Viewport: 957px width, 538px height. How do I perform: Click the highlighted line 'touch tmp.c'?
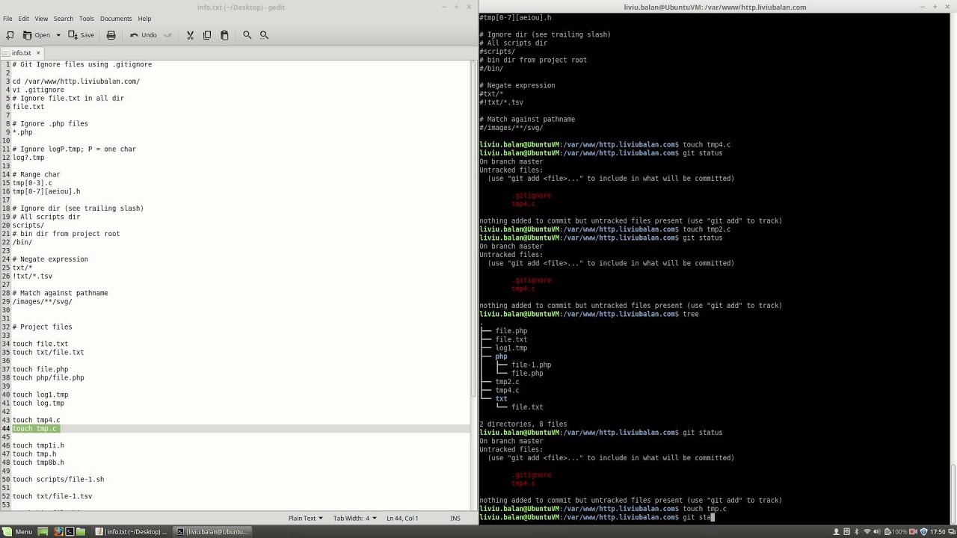(x=35, y=429)
